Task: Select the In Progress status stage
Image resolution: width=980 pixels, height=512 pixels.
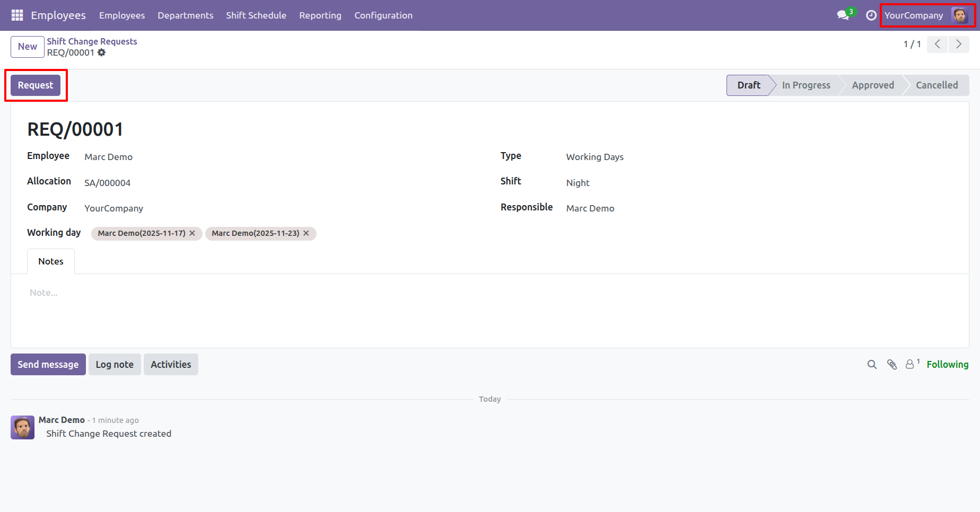Action: click(806, 85)
